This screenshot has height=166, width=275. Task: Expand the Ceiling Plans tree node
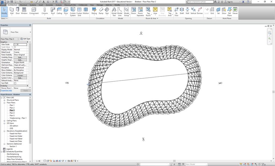pos(4,121)
